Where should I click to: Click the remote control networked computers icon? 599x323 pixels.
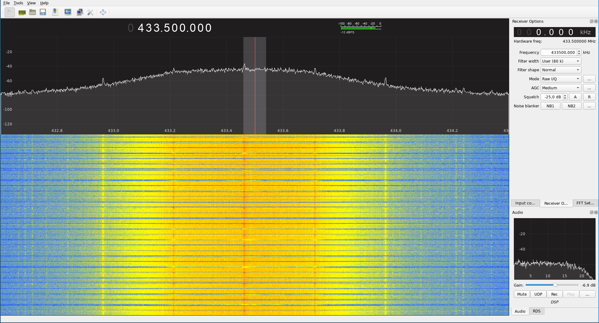tap(80, 12)
